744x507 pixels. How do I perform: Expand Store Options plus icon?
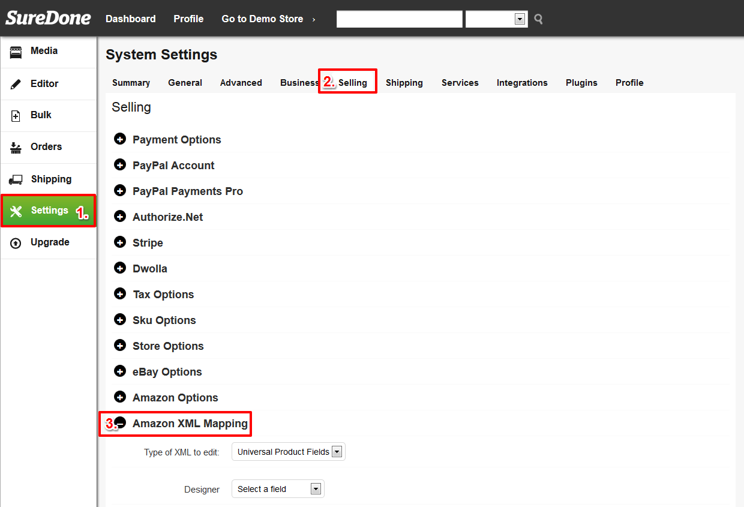coord(120,346)
